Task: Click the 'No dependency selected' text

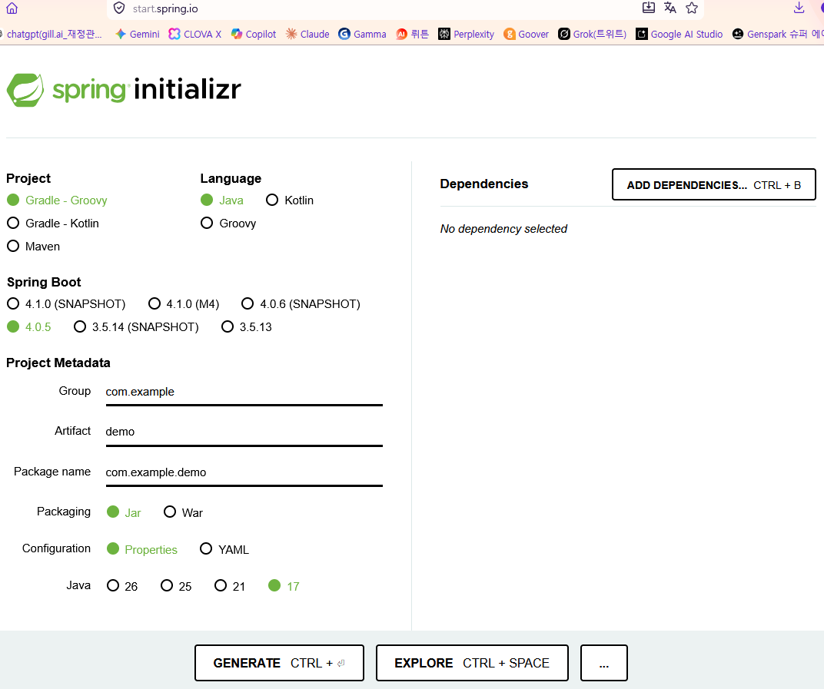Action: (x=503, y=229)
